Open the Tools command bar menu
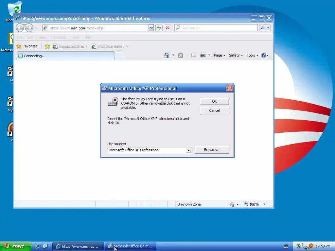 pyautogui.click(x=252, y=55)
